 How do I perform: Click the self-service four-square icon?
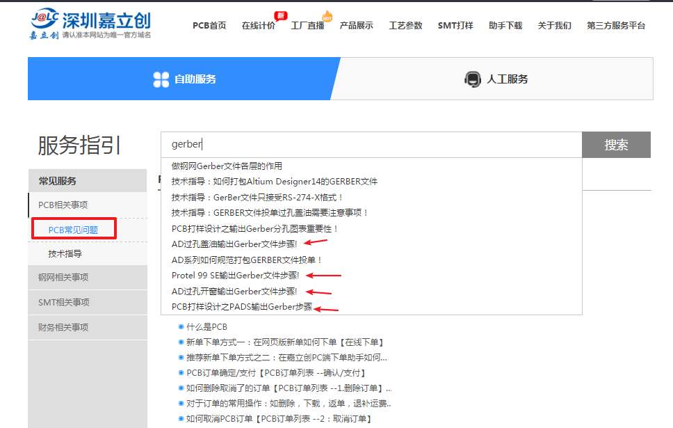coord(161,79)
